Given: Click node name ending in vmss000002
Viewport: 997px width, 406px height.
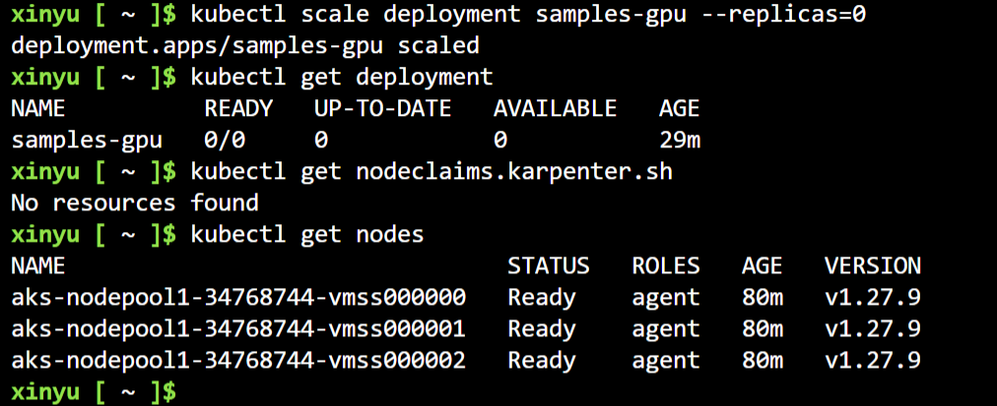Looking at the screenshot, I should (x=238, y=360).
